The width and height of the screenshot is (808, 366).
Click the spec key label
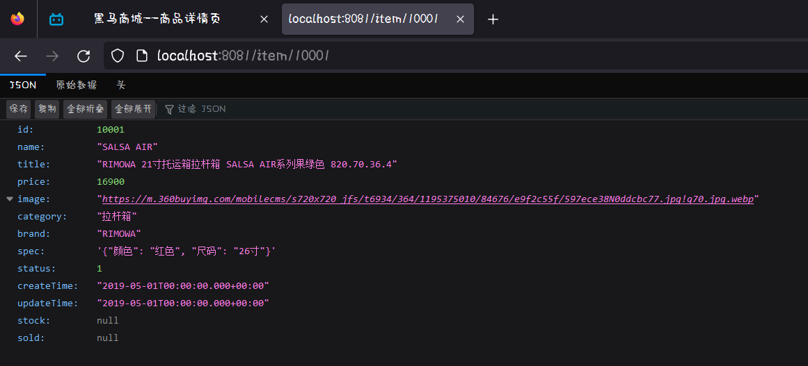[x=31, y=251]
